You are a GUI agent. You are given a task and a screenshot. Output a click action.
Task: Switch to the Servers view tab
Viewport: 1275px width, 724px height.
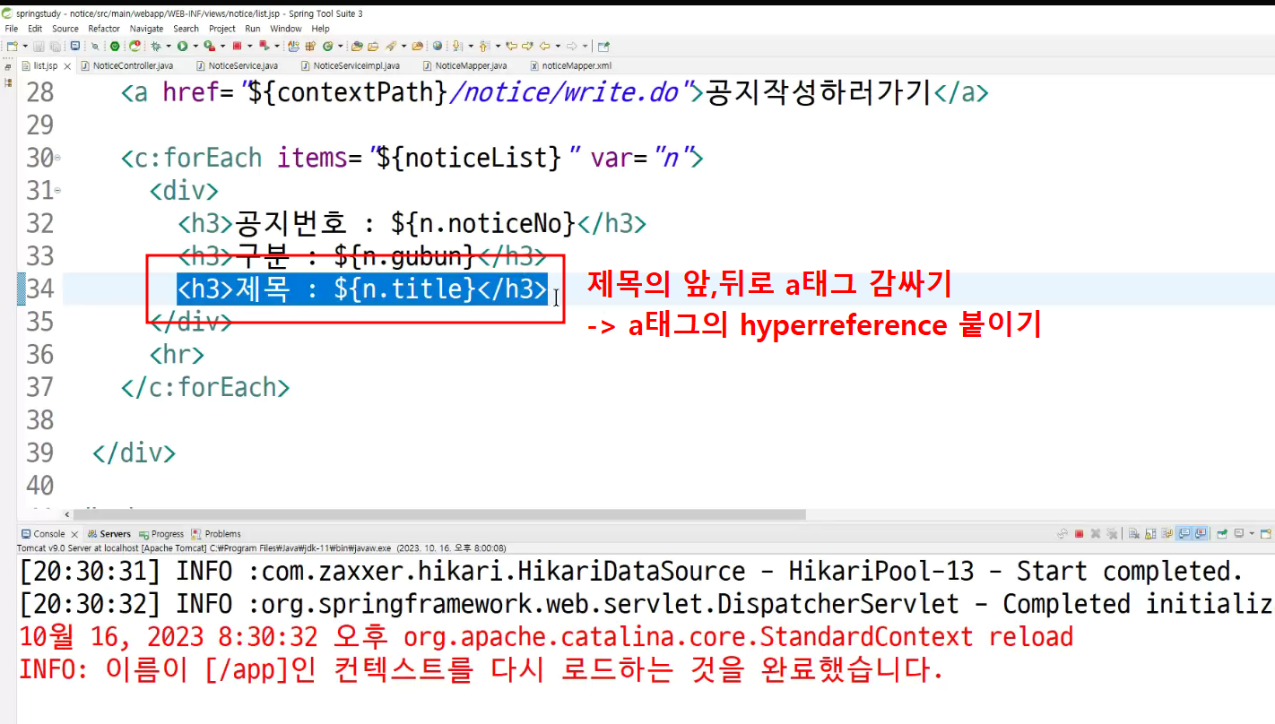(109, 534)
